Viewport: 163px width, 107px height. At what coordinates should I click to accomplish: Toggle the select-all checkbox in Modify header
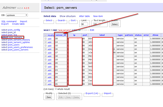[x=46, y=35]
